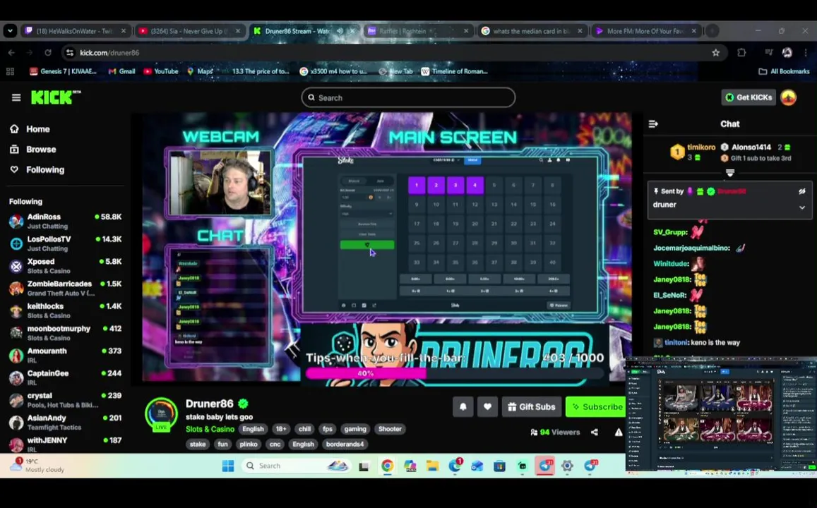This screenshot has width=817, height=508.
Task: Select AsianAndy in Following list
Action: click(65, 423)
